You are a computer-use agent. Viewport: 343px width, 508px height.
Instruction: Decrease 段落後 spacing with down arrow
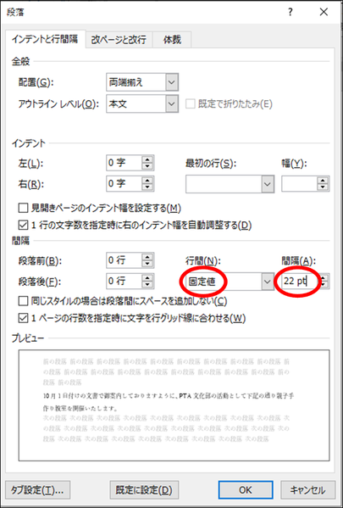(147, 285)
